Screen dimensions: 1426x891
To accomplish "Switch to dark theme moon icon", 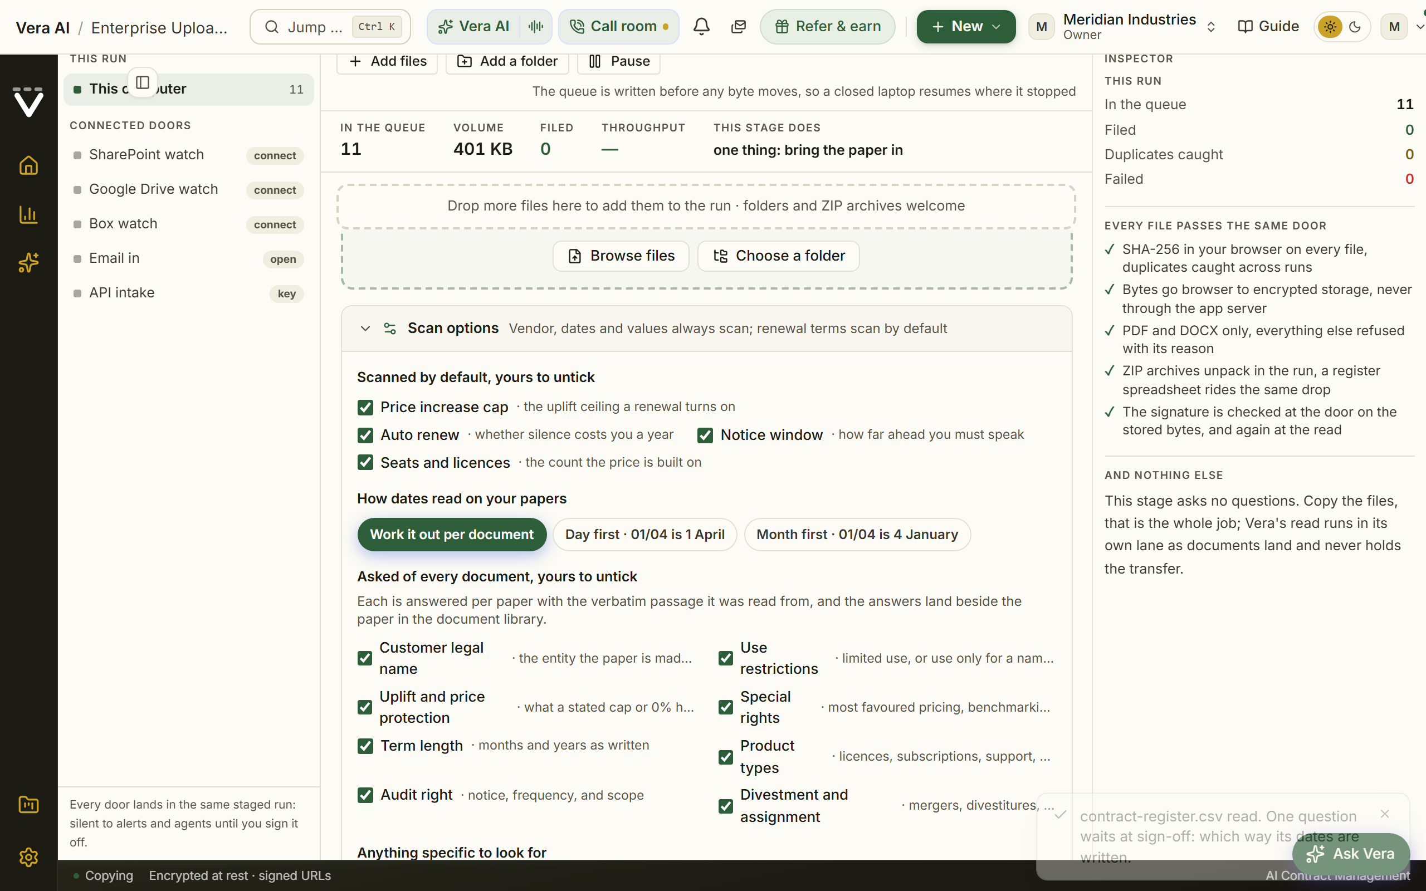I will point(1355,27).
